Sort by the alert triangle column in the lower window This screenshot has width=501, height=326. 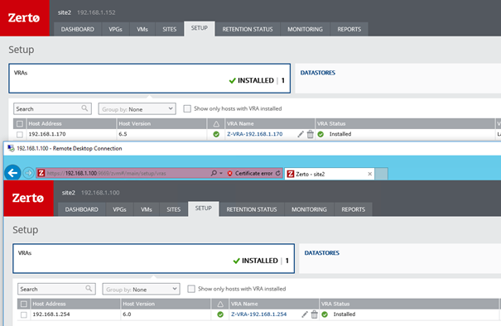pyautogui.click(x=220, y=304)
